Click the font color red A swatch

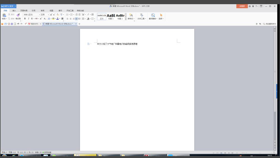(57, 19)
